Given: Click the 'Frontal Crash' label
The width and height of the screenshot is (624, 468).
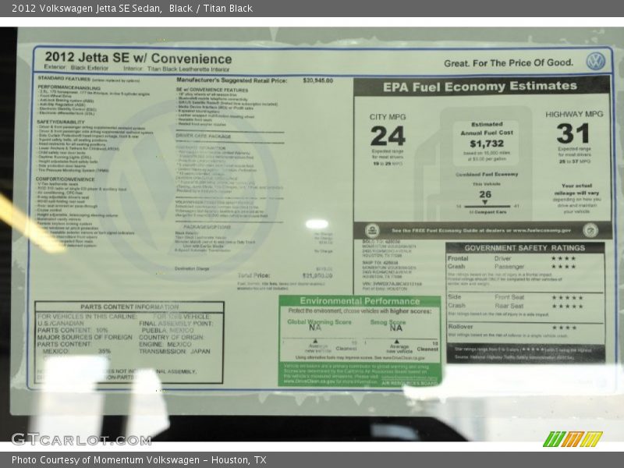Looking at the screenshot, I should coord(458,262).
